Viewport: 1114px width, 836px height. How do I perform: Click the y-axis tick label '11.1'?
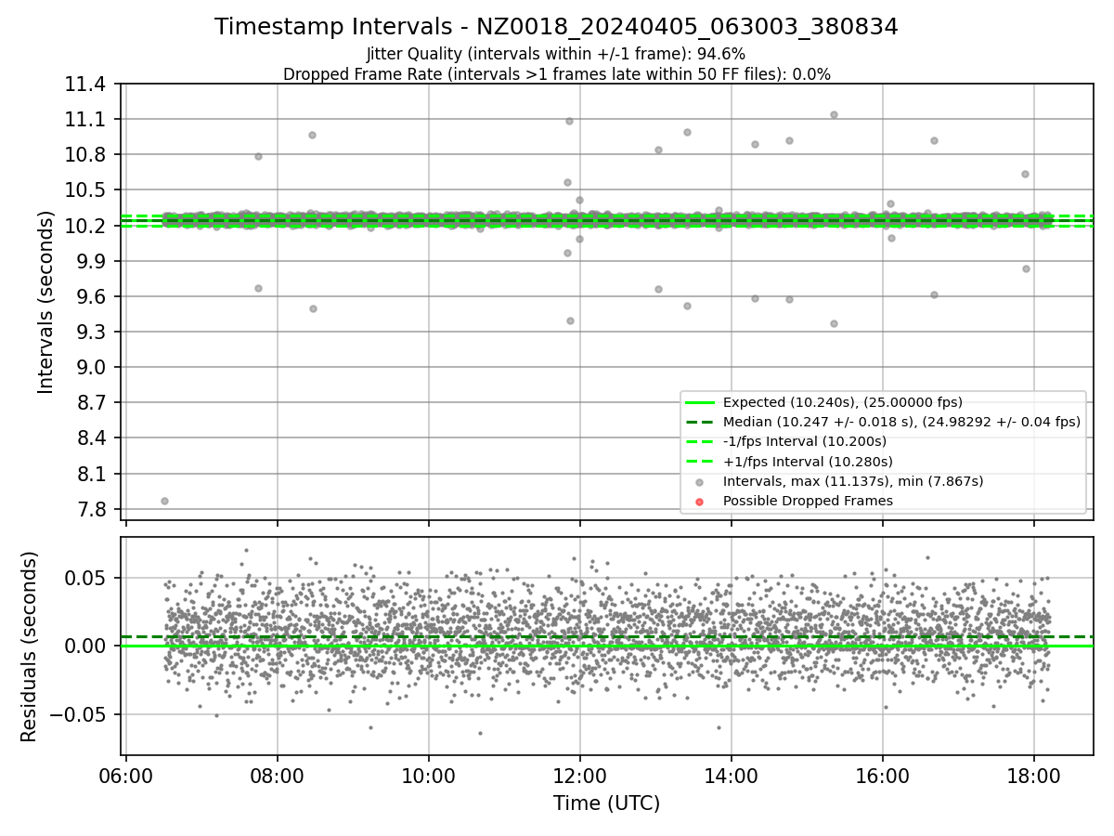85,120
